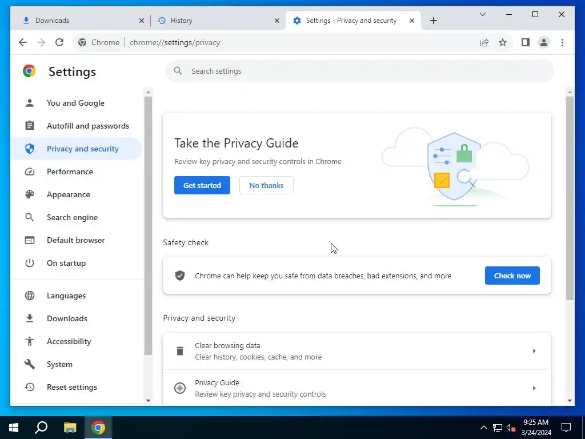This screenshot has width=585, height=439.
Task: Click the Downloads arrow icon in sidebar
Action: click(30, 318)
